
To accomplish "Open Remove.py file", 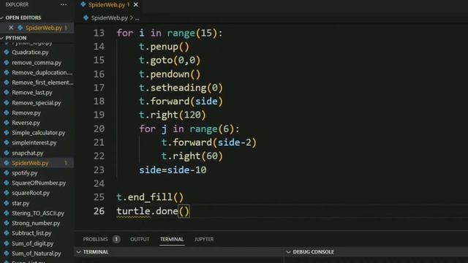I will tap(26, 113).
